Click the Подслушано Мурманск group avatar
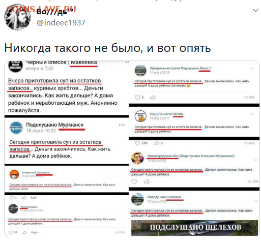 click(x=16, y=128)
